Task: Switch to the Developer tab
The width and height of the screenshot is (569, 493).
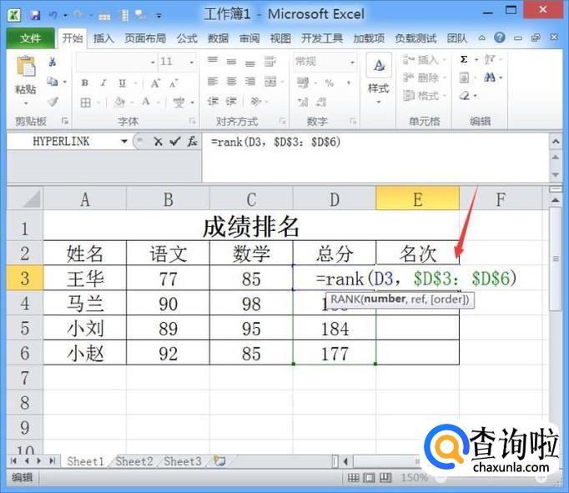Action: 322,38
